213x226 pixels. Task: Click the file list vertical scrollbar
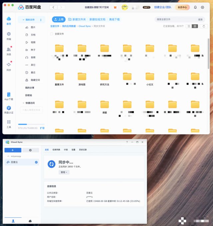click(x=208, y=54)
